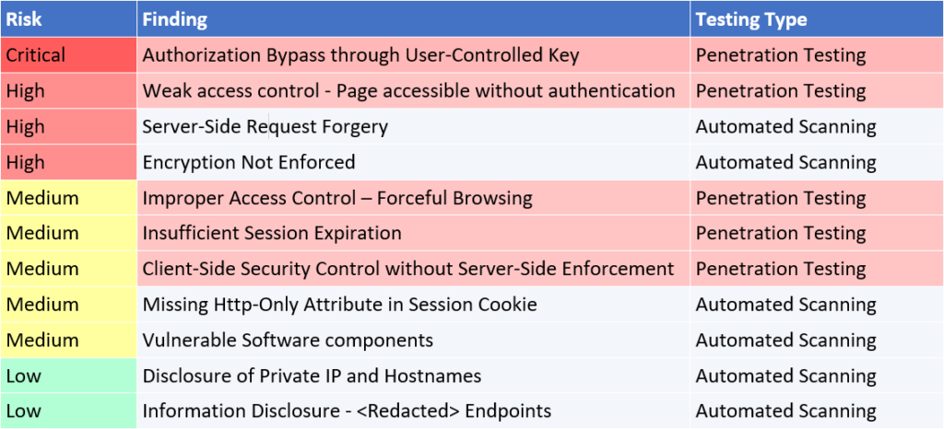The height and width of the screenshot is (429, 944).
Task: Click the Information Disclosure Redacted Endpoints finding
Action: (x=347, y=411)
